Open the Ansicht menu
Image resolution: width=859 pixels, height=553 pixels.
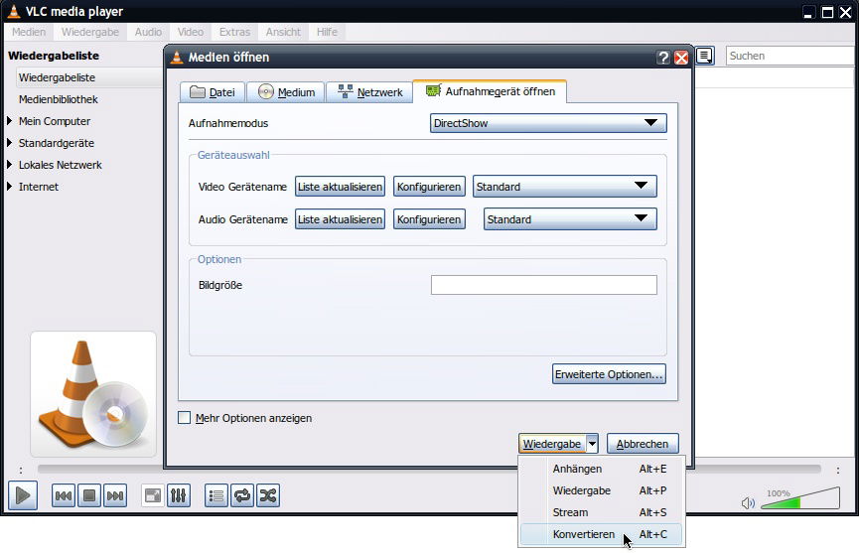coord(283,32)
